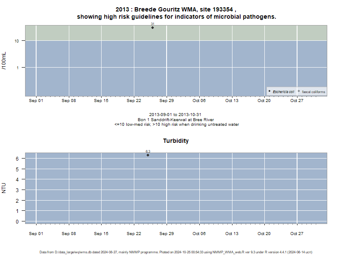Select the faecal coliforms legend label

click(314, 92)
